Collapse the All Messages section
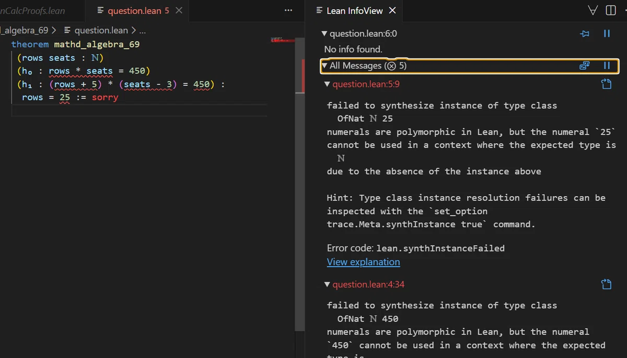This screenshot has height=358, width=627. pos(324,66)
